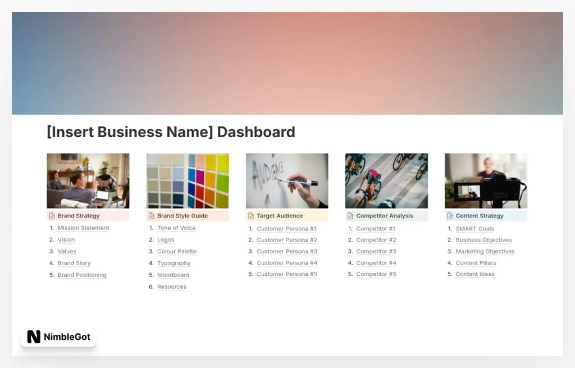The height and width of the screenshot is (368, 575).
Task: Go to the Colour Palette page
Action: (x=176, y=252)
